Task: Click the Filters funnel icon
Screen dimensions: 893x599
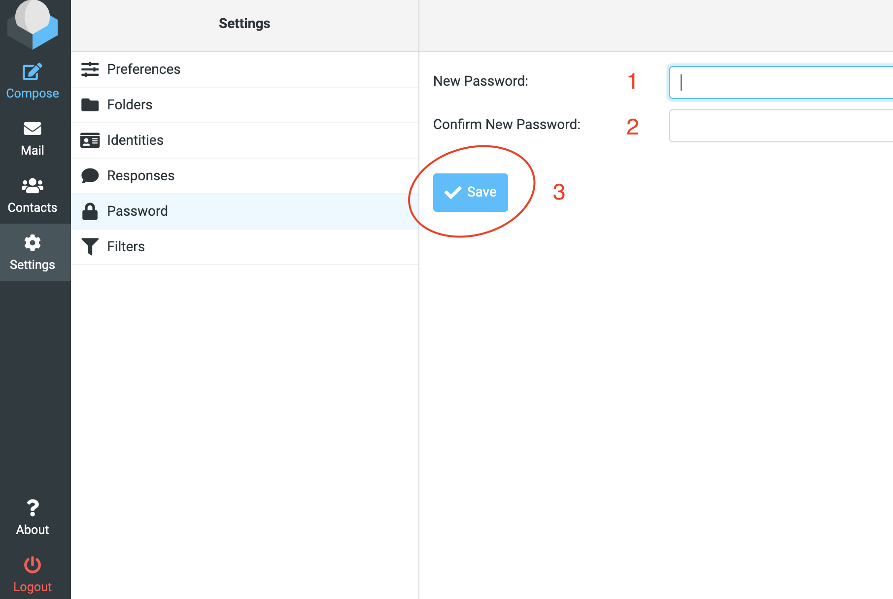Action: (90, 247)
